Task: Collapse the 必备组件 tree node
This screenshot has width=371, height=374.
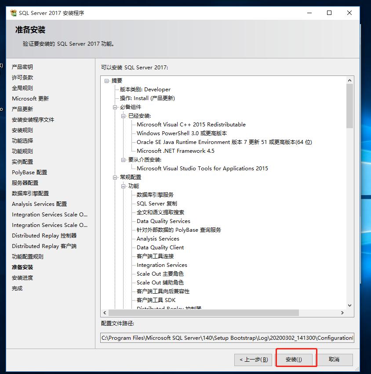Action: [115, 108]
